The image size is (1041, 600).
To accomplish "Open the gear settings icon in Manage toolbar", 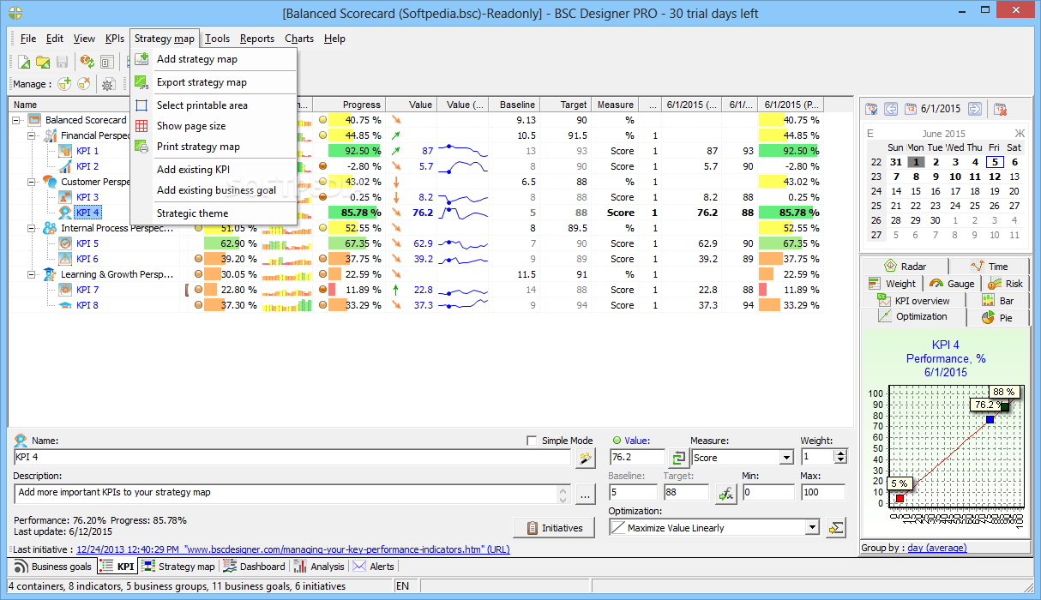I will coord(108,84).
